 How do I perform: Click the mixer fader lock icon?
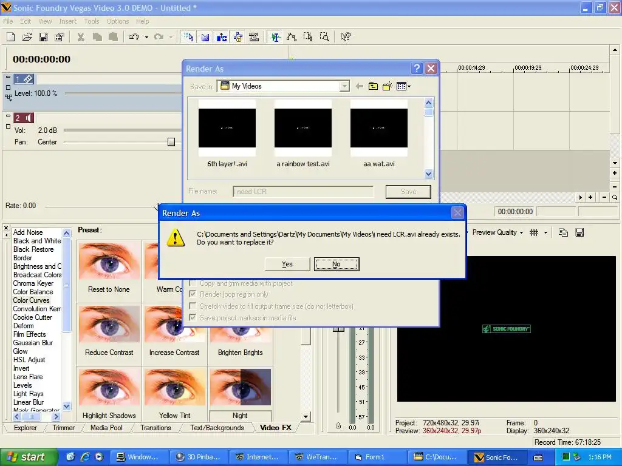pos(338,425)
